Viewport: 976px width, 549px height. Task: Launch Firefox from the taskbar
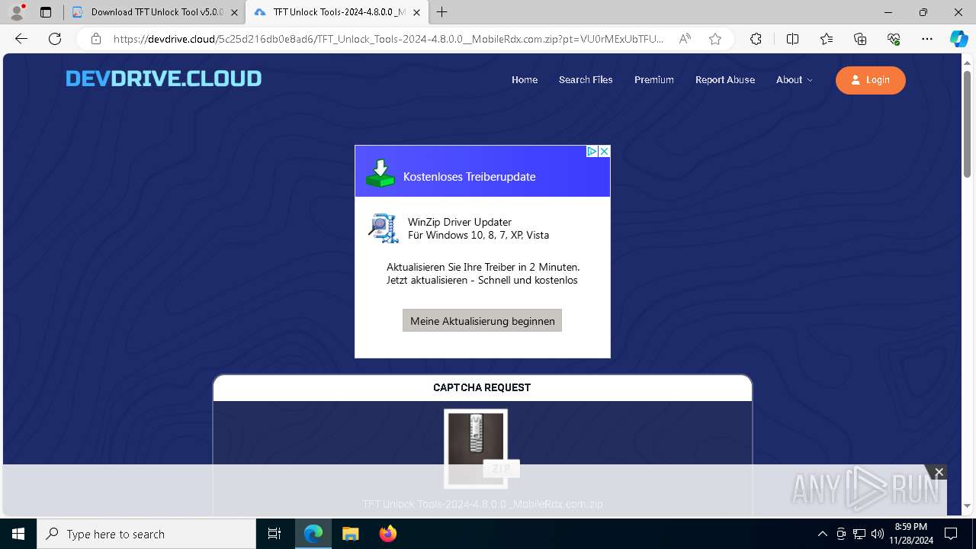(x=388, y=534)
